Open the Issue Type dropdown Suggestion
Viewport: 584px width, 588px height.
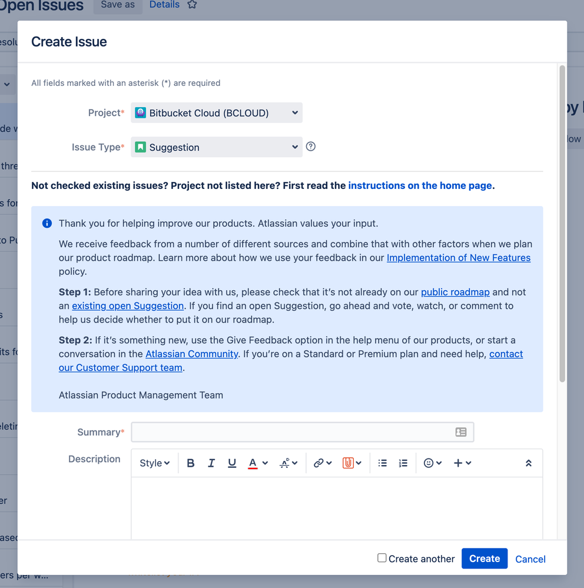pyautogui.click(x=217, y=147)
